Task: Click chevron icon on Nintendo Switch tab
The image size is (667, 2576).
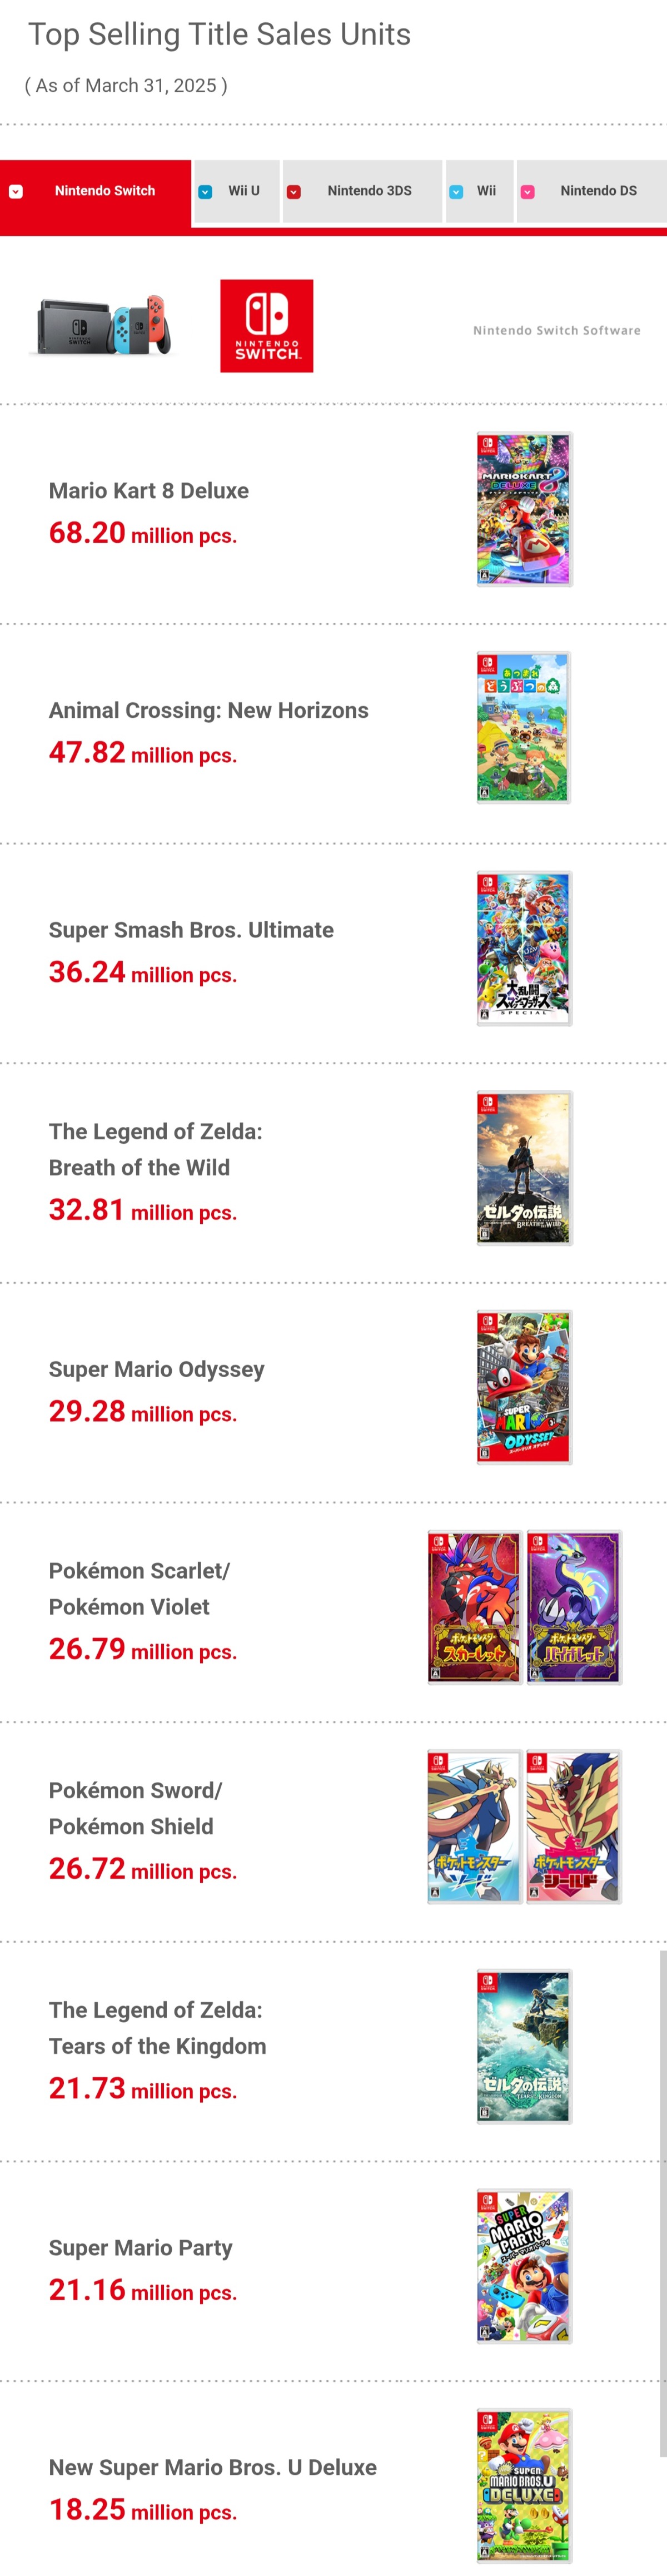Action: click(x=16, y=192)
